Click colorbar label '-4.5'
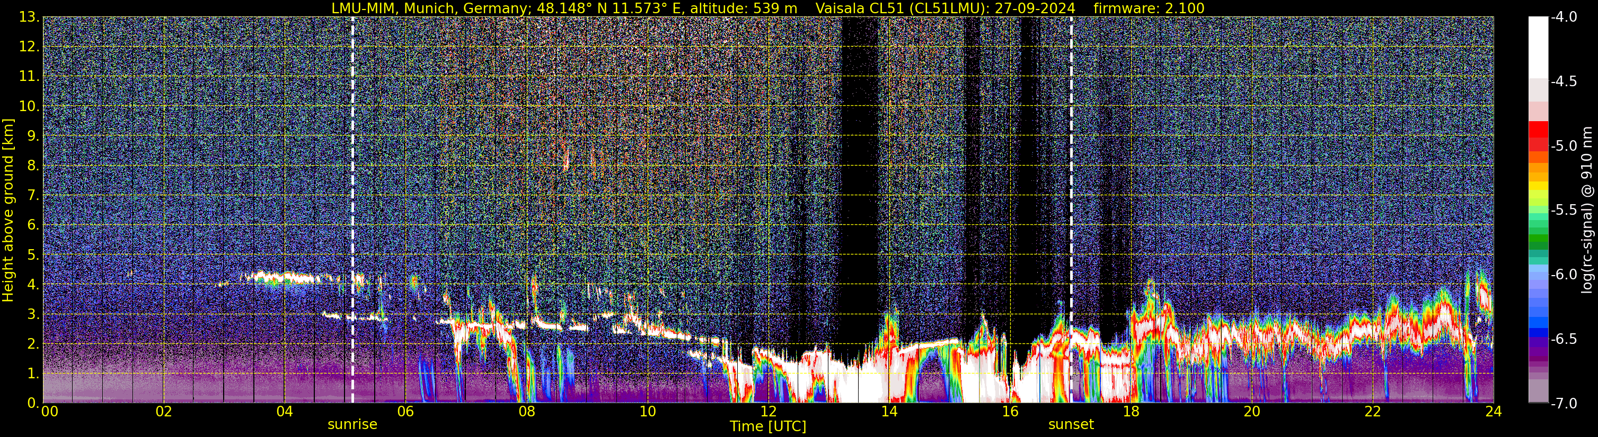Image resolution: width=1598 pixels, height=437 pixels. click(x=1563, y=81)
